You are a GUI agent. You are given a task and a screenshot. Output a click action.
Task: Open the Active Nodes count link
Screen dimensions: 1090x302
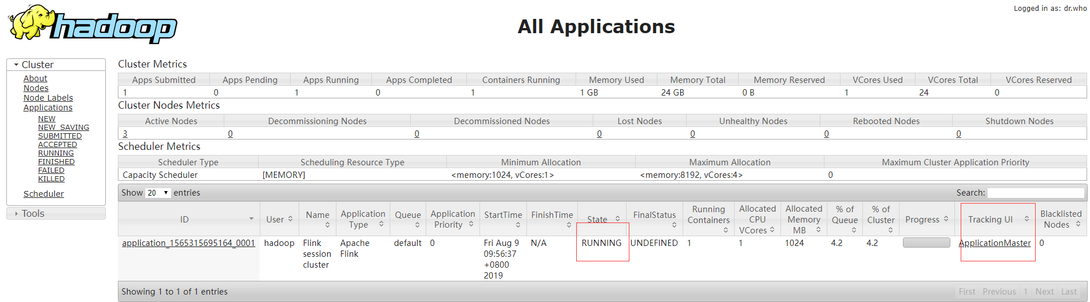[125, 134]
